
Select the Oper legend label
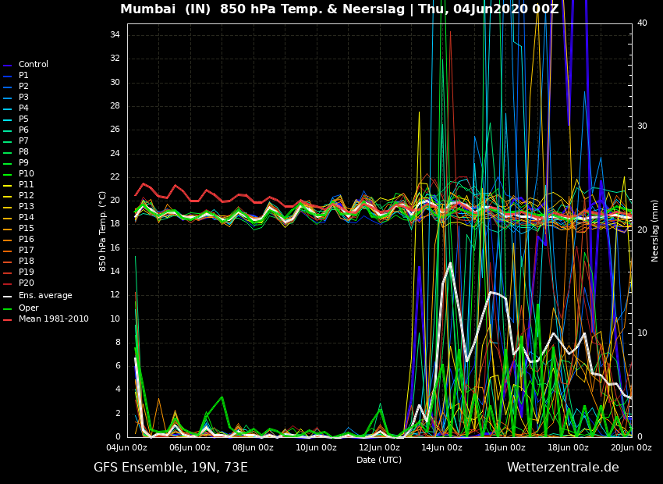(x=28, y=308)
